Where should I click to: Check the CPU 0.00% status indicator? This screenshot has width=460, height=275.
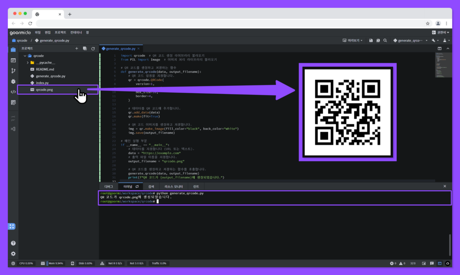coord(26,263)
